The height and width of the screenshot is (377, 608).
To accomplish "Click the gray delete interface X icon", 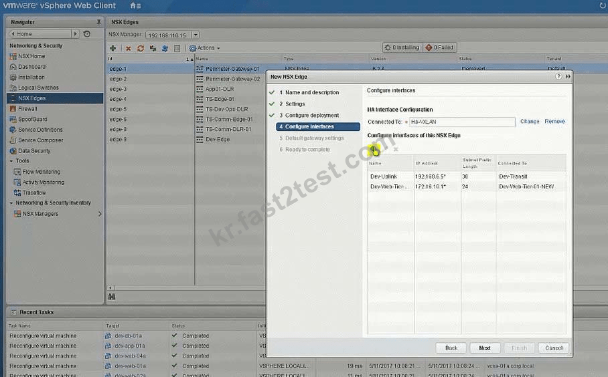I will tap(396, 149).
